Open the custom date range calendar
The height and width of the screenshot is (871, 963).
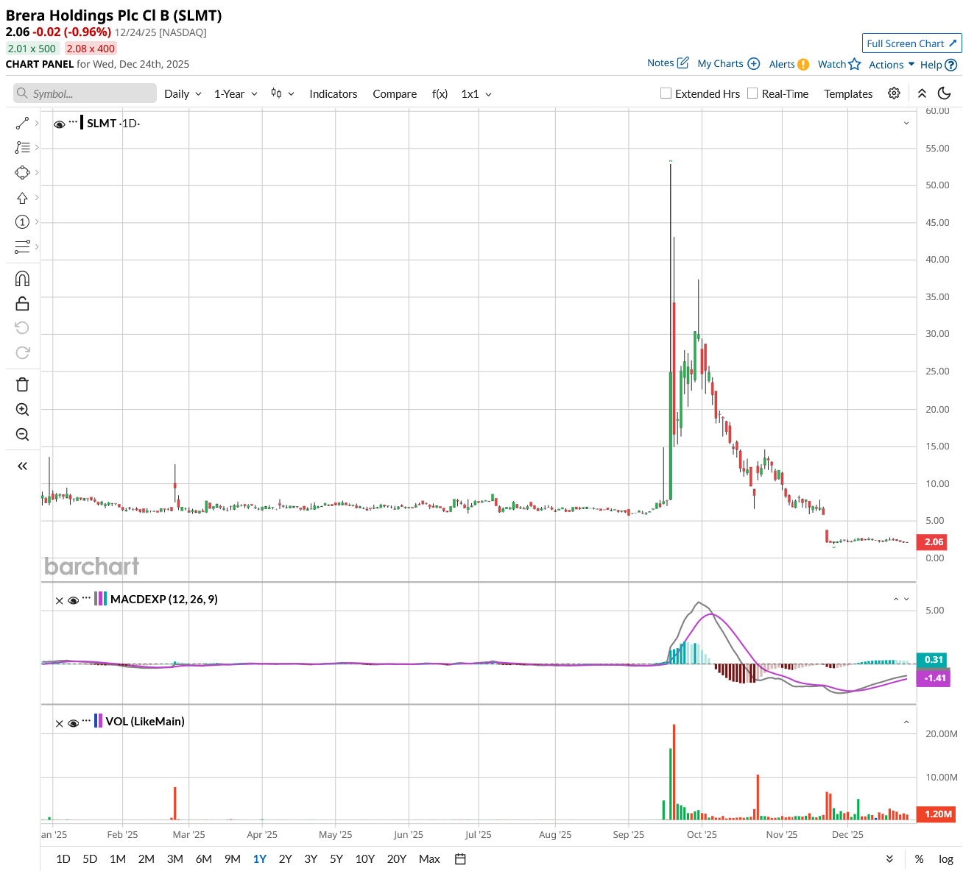tap(460, 858)
